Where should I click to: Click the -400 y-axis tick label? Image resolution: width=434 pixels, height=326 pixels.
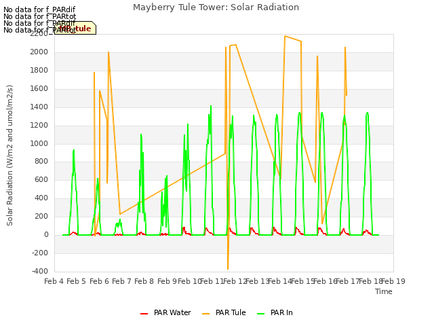40,271
